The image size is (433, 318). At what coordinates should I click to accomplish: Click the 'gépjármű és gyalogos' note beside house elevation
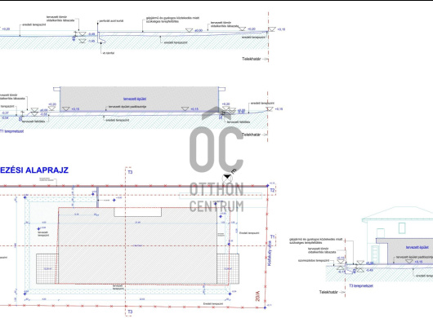click(316, 241)
